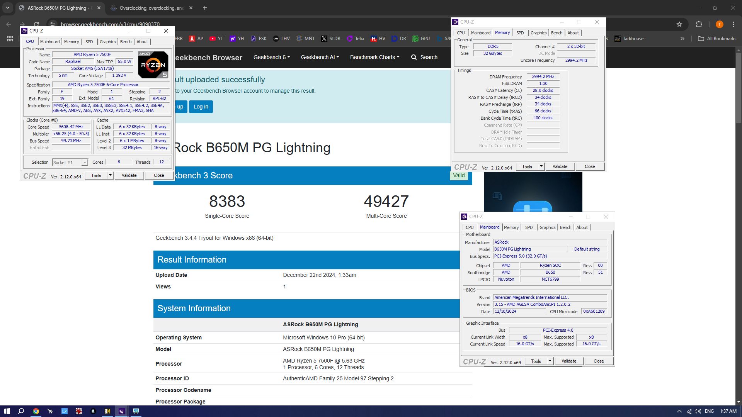Expand the Geekbench 6 menu

(x=271, y=57)
